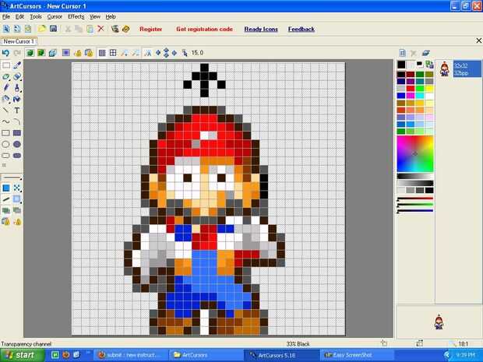Select the brush bottle tool
The height and width of the screenshot is (362, 483).
[x=17, y=88]
